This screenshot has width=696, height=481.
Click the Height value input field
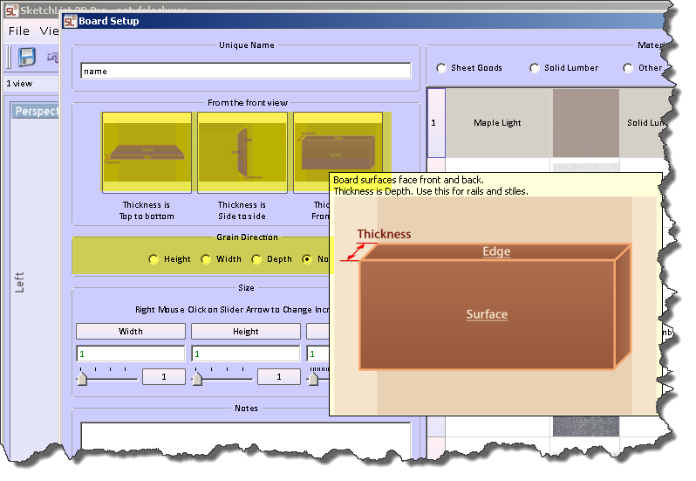click(x=245, y=354)
